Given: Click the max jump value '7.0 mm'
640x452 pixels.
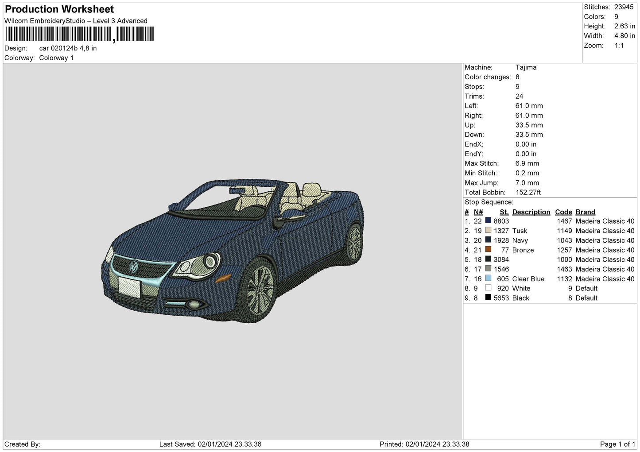Looking at the screenshot, I should pyautogui.click(x=527, y=183).
